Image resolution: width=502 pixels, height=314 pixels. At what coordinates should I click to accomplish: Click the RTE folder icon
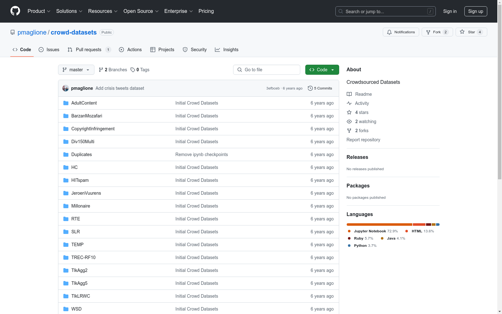(x=66, y=219)
